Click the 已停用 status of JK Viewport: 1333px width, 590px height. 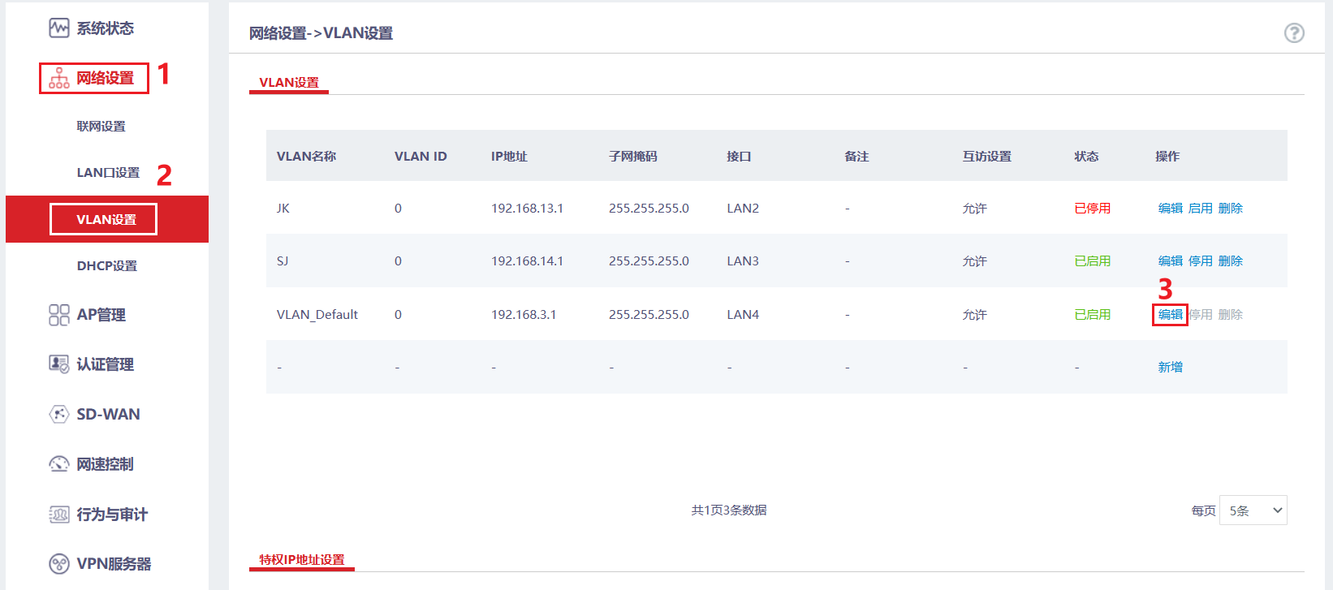1093,209
